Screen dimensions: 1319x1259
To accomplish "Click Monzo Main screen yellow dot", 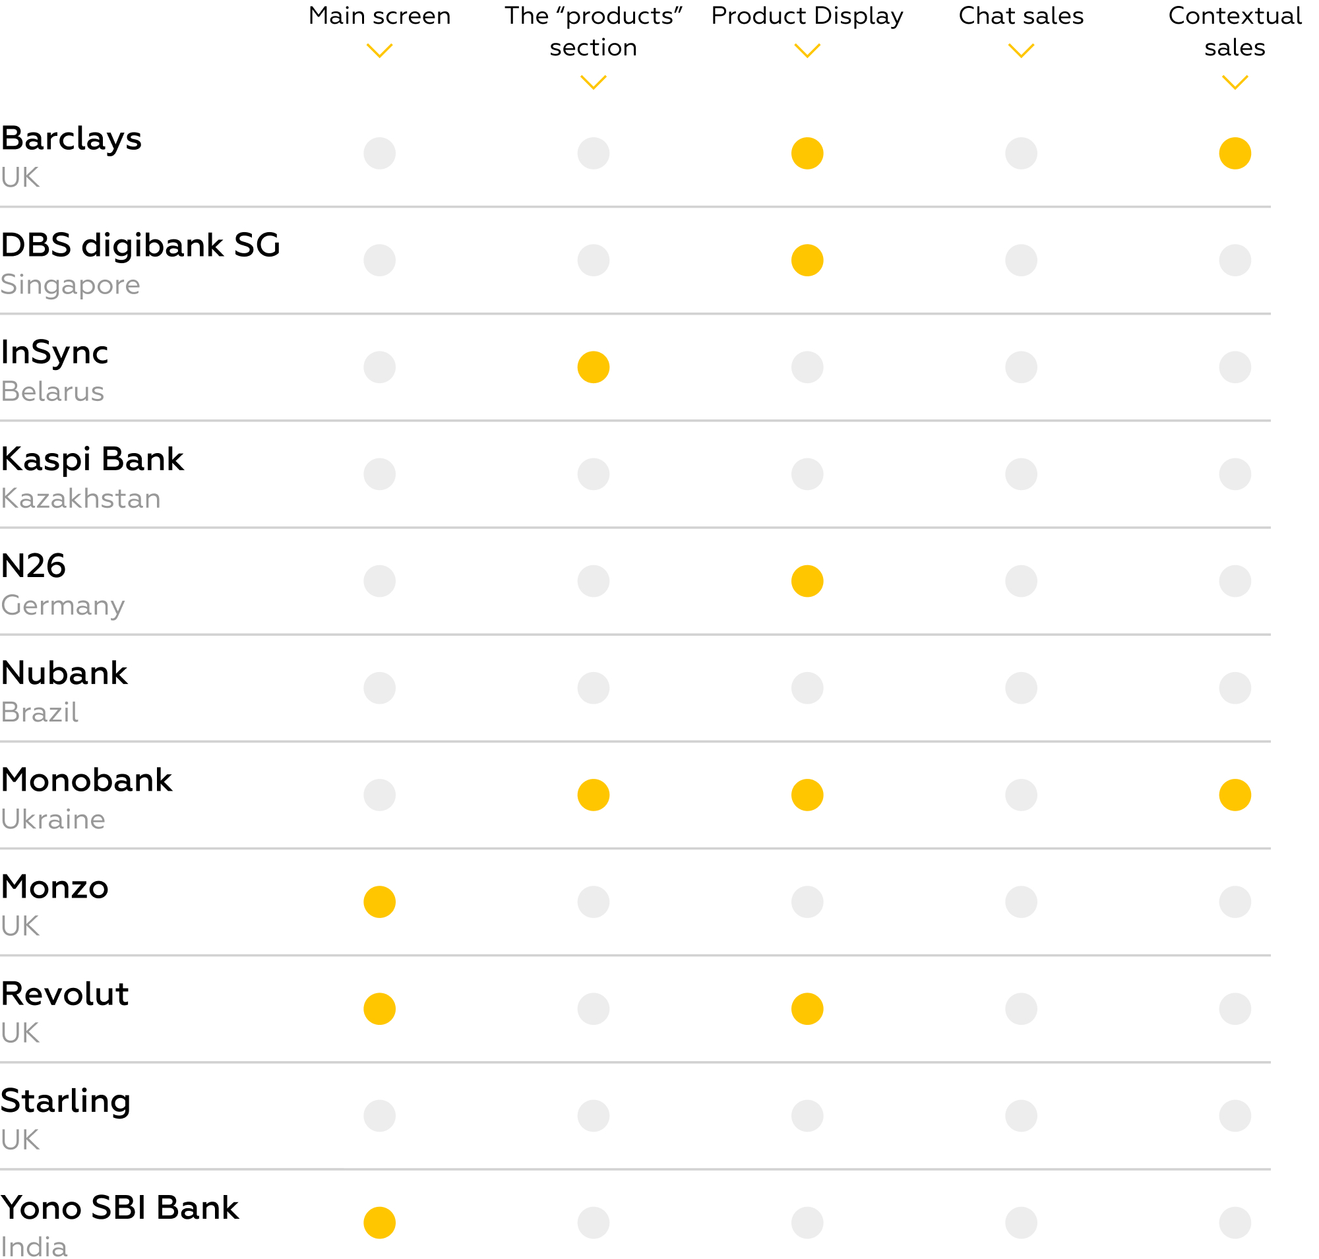I will click(x=379, y=902).
